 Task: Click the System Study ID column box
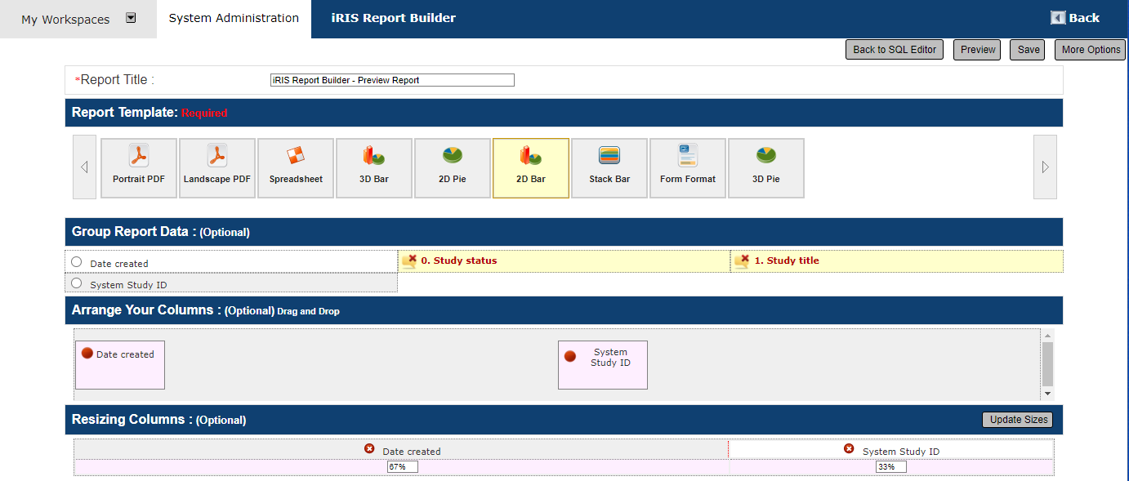pos(603,365)
